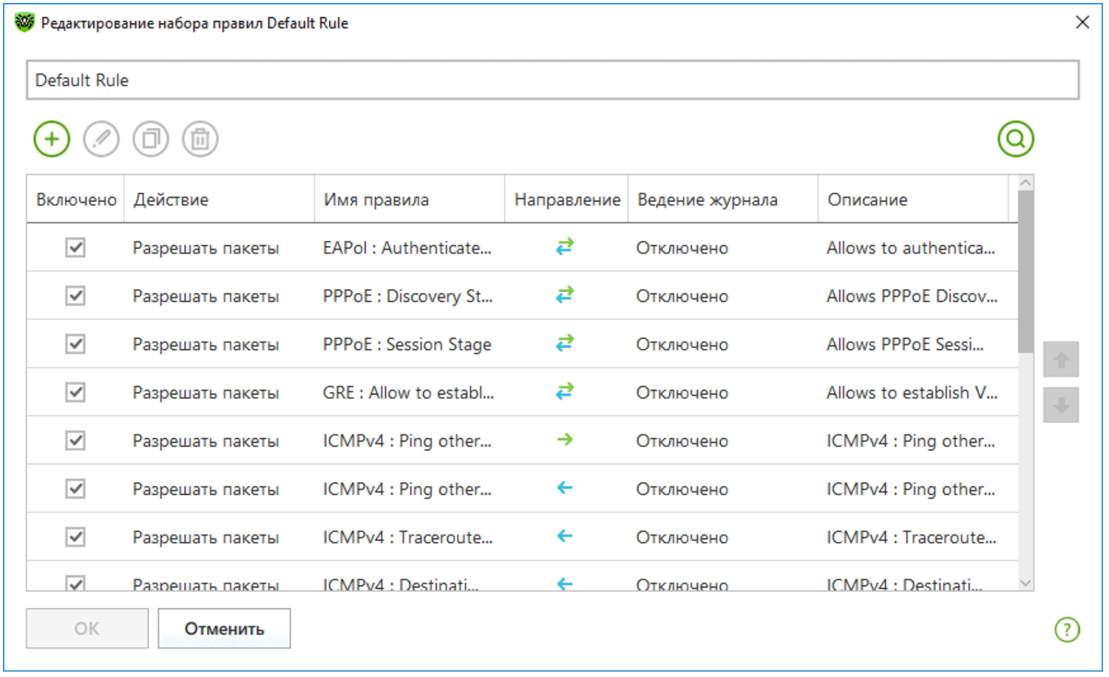This screenshot has height=677, width=1109.
Task: Toggle the PPPoE Session Stage checkbox
Action: coord(75,344)
